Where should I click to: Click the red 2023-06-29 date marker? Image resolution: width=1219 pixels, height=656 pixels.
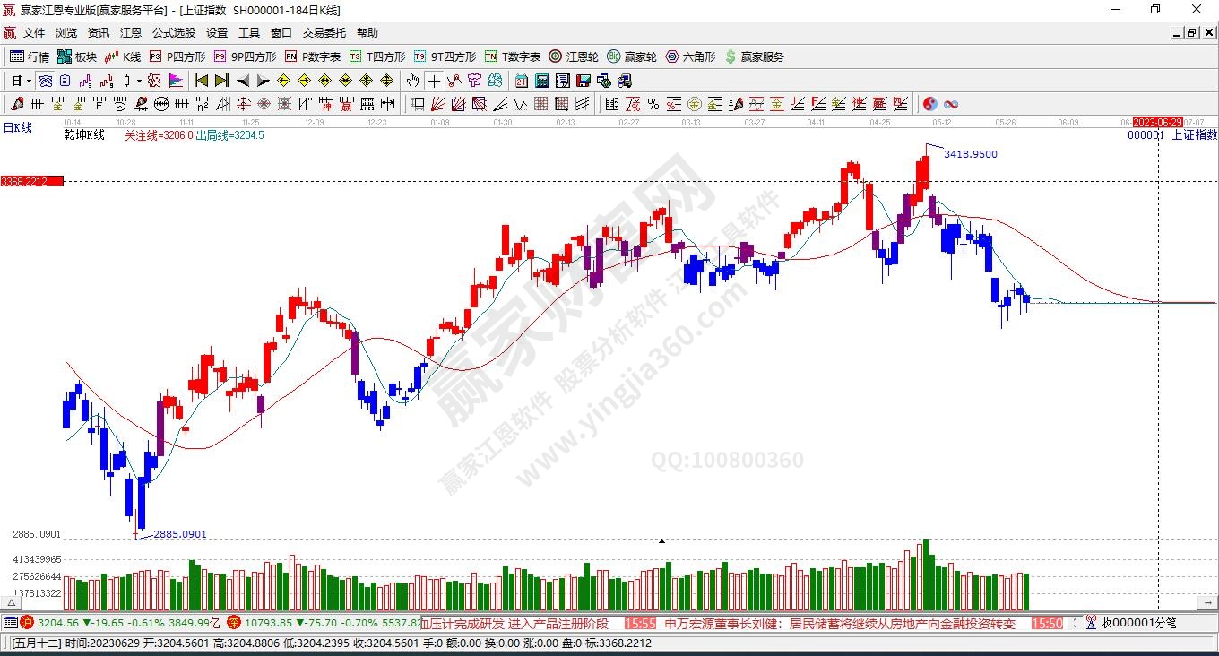point(1157,122)
